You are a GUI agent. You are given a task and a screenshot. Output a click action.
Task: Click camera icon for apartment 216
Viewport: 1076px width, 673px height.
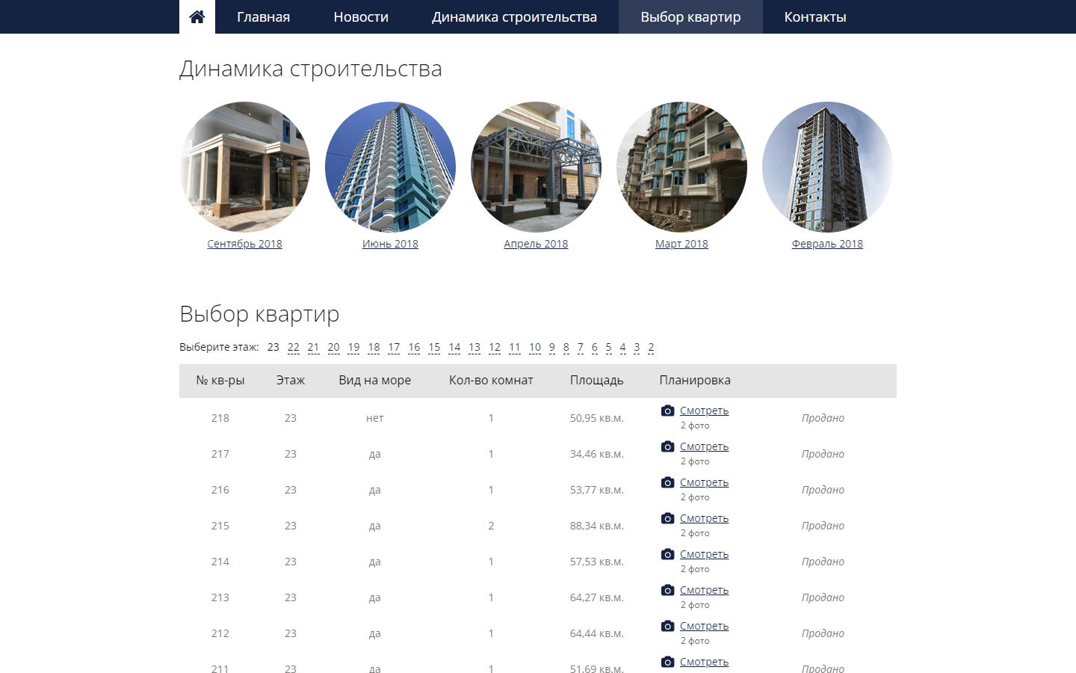pyautogui.click(x=667, y=482)
